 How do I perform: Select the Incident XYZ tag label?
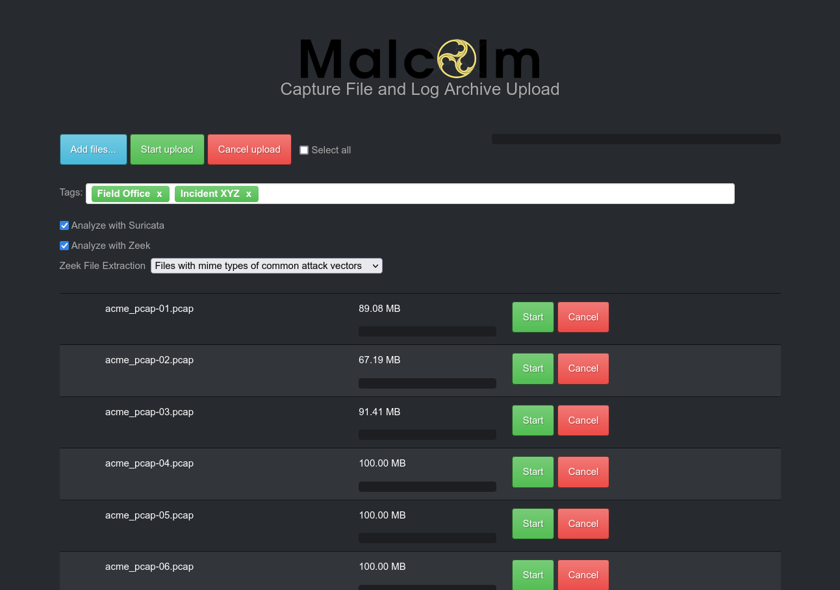(210, 194)
